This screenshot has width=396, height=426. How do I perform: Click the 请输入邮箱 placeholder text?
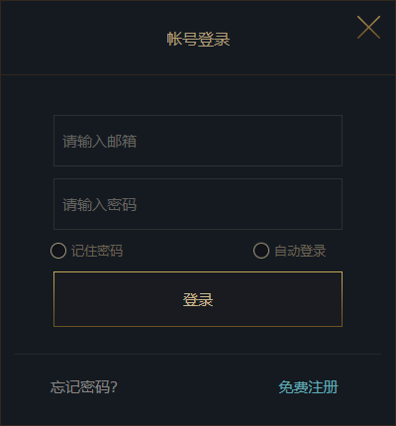coord(100,142)
